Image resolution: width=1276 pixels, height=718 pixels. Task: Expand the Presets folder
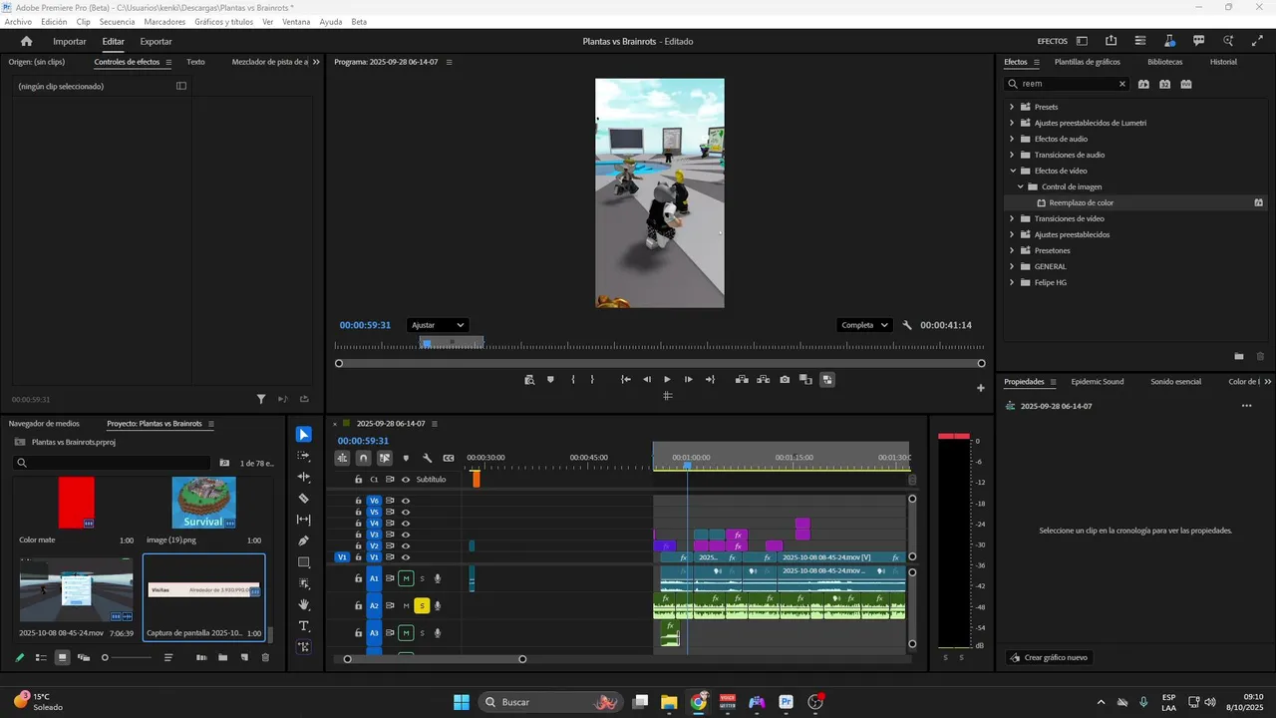(1012, 107)
